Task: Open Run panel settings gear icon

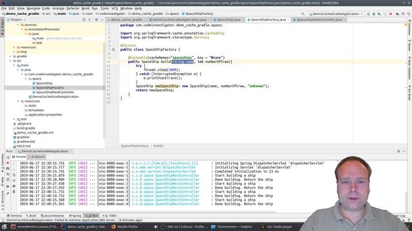Action: point(398,151)
